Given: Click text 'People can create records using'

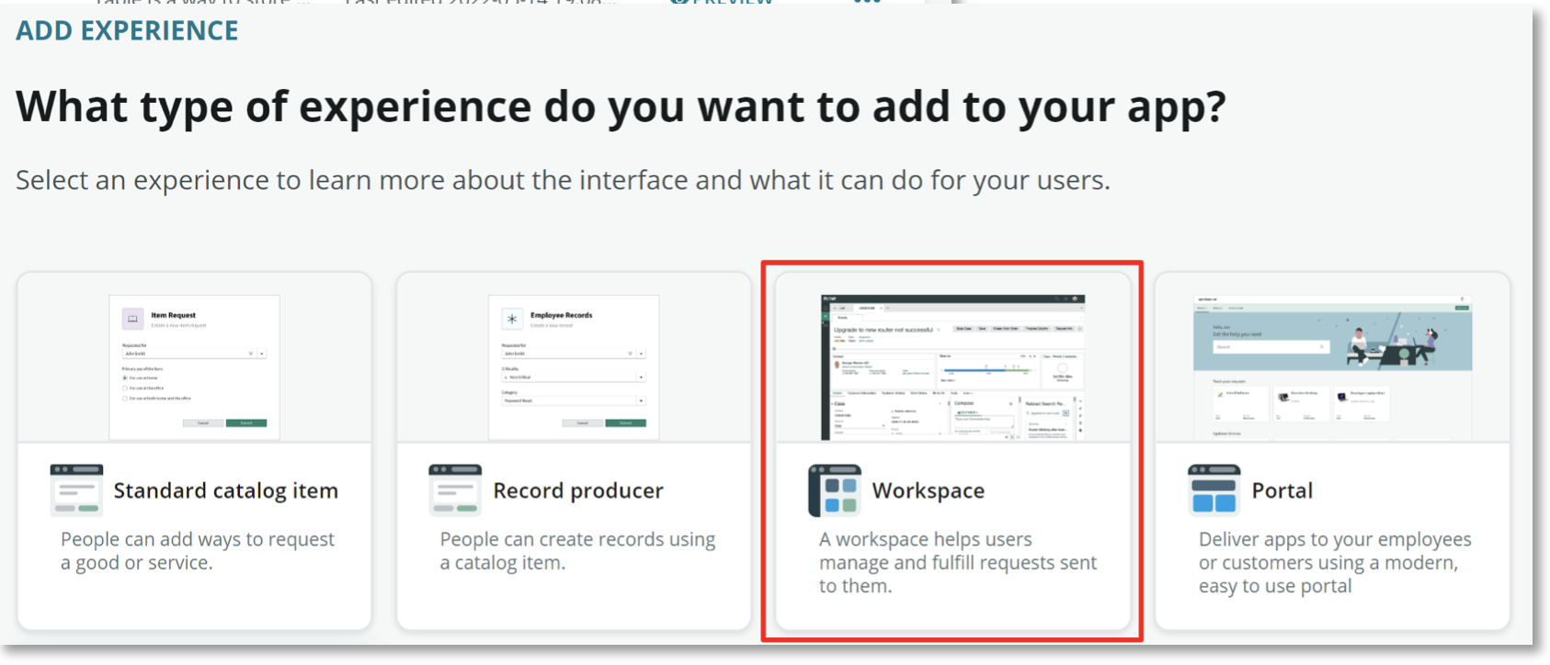Looking at the screenshot, I should (x=577, y=539).
